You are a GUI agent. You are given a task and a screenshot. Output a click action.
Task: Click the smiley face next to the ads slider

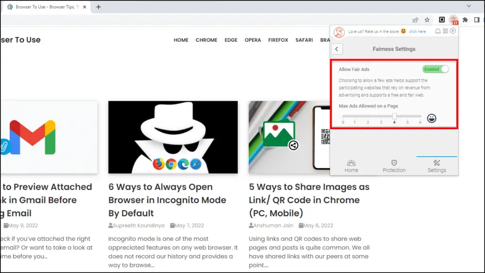tap(431, 118)
